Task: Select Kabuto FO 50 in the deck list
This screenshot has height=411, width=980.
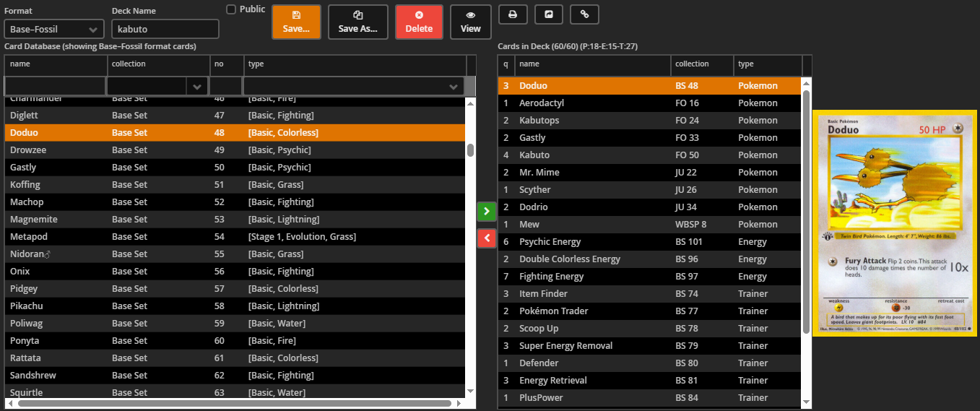Action: pos(650,155)
